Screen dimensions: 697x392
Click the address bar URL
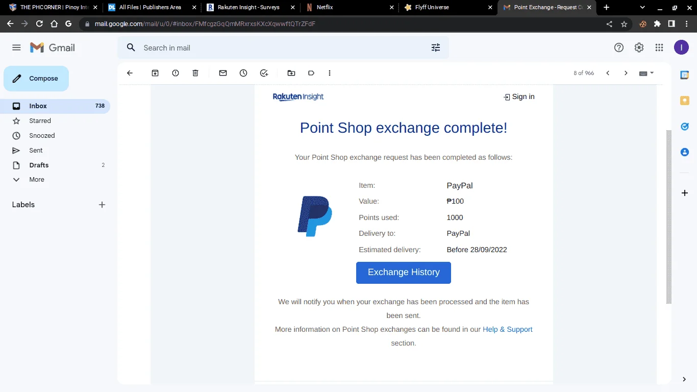click(205, 24)
